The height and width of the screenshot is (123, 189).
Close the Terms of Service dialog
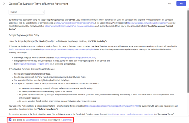coord(4,4)
